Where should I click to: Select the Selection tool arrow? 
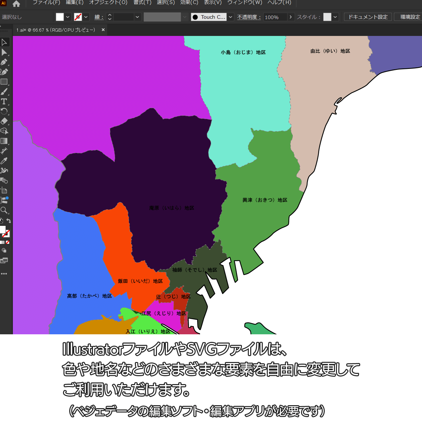[4, 42]
